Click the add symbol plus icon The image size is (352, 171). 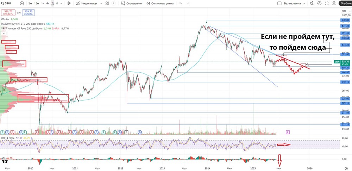pos(22,4)
